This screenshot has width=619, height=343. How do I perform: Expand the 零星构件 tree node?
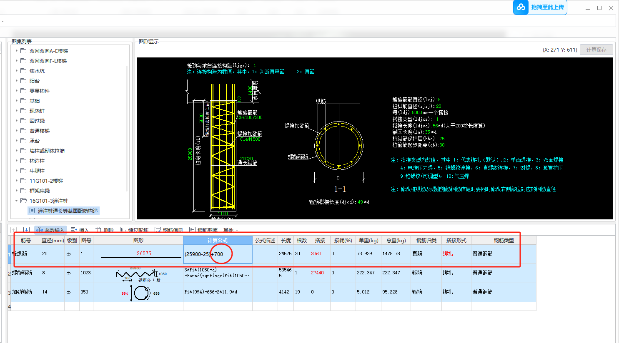click(17, 91)
